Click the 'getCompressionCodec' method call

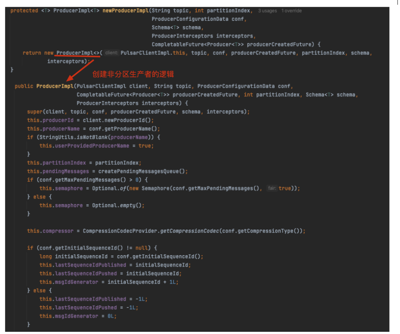point(190,231)
